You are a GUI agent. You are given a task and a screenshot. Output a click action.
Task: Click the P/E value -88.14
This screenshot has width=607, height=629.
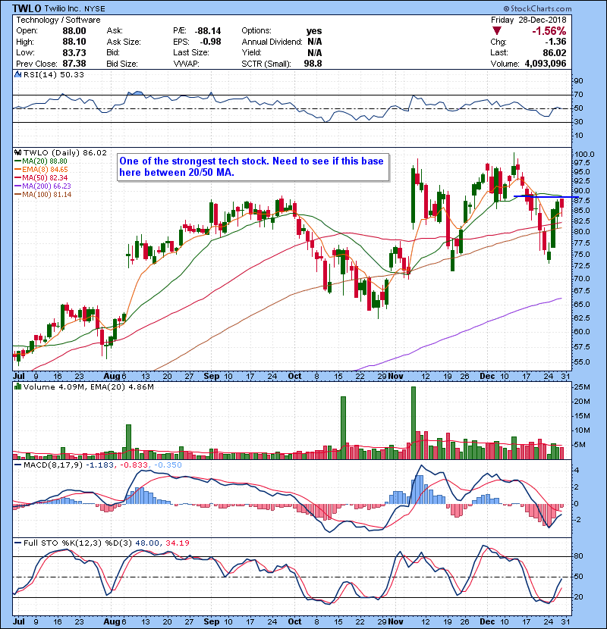click(x=208, y=31)
